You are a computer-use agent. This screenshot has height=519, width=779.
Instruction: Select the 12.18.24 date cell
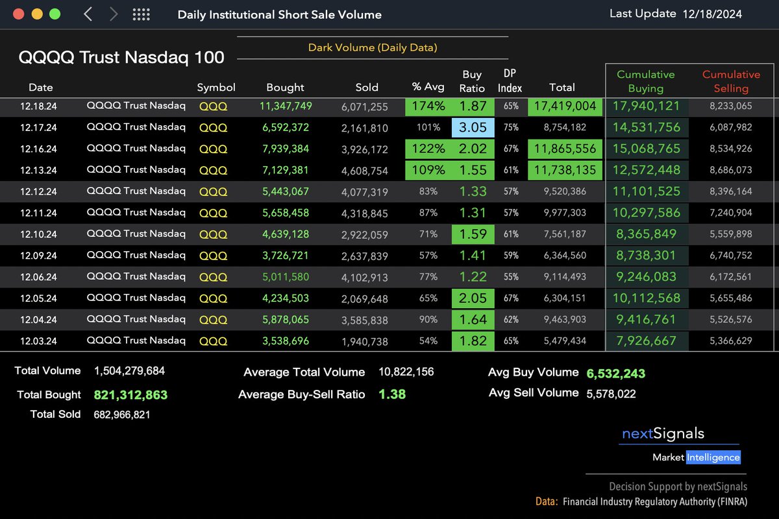[x=38, y=106]
